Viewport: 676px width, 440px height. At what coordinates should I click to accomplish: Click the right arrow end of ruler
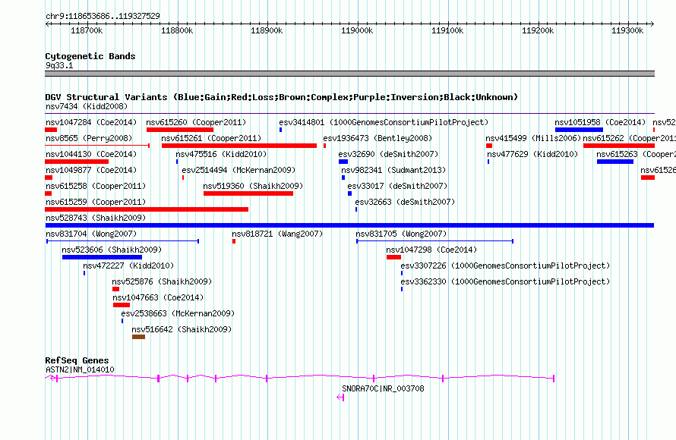(652, 24)
